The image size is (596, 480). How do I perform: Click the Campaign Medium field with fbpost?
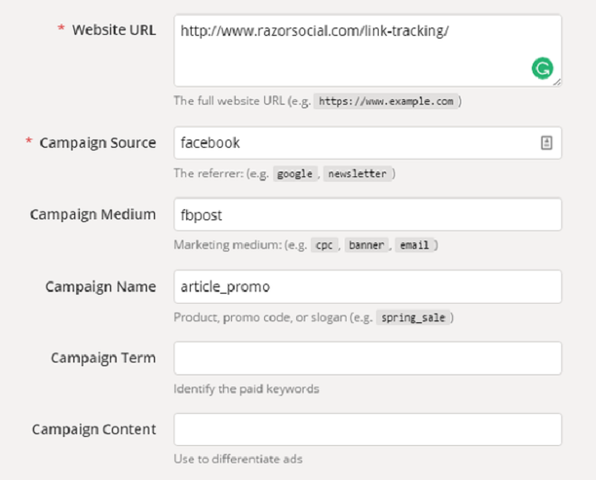(367, 215)
